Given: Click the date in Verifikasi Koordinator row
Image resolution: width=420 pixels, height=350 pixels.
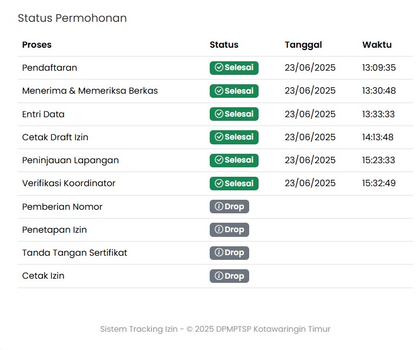Looking at the screenshot, I should (x=310, y=183).
